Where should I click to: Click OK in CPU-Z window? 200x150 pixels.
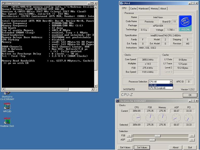click(190, 95)
